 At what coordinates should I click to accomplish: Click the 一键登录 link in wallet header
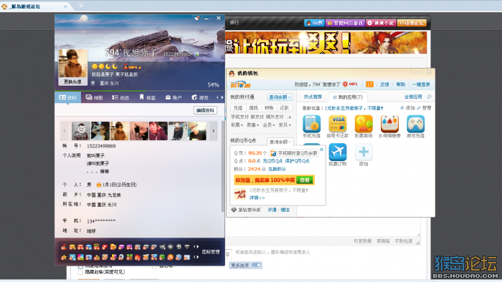coord(421,84)
